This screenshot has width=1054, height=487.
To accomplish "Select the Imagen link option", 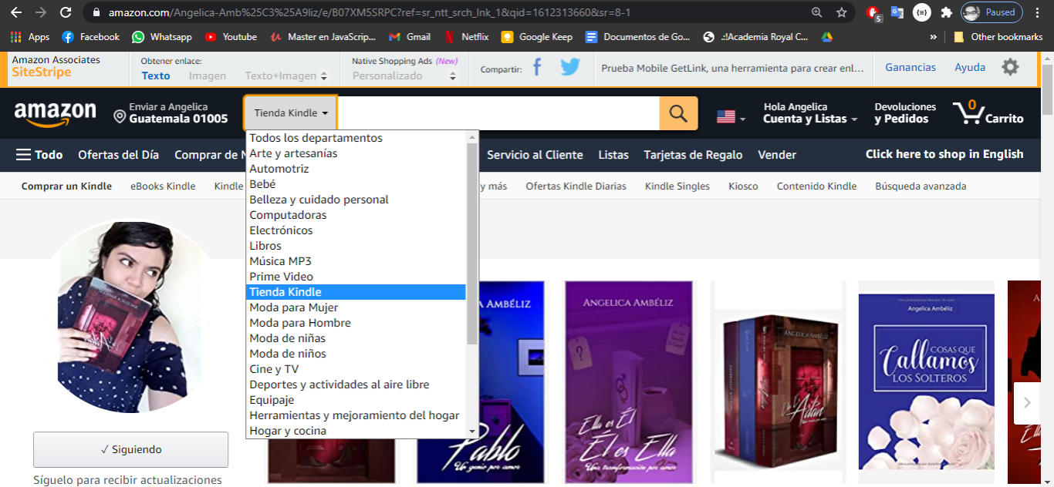I will (x=208, y=76).
